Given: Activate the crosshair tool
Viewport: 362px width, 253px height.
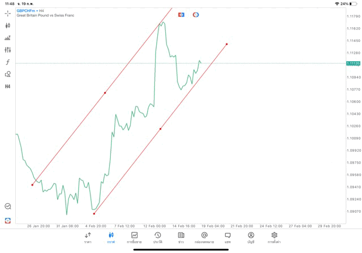Looking at the screenshot, I should (8, 13).
